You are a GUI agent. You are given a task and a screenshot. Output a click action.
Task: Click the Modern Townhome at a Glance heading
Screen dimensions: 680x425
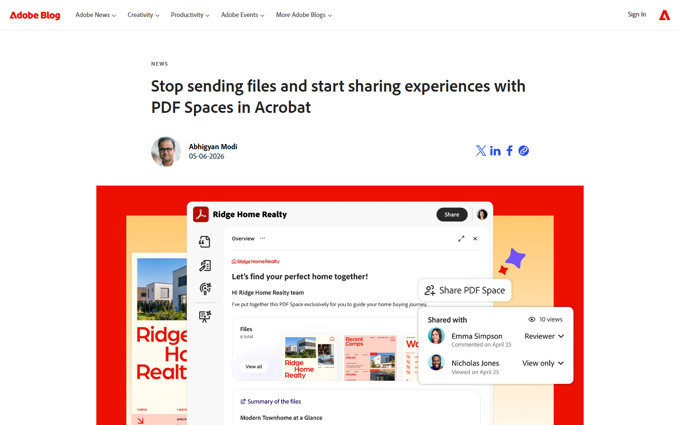pos(281,418)
